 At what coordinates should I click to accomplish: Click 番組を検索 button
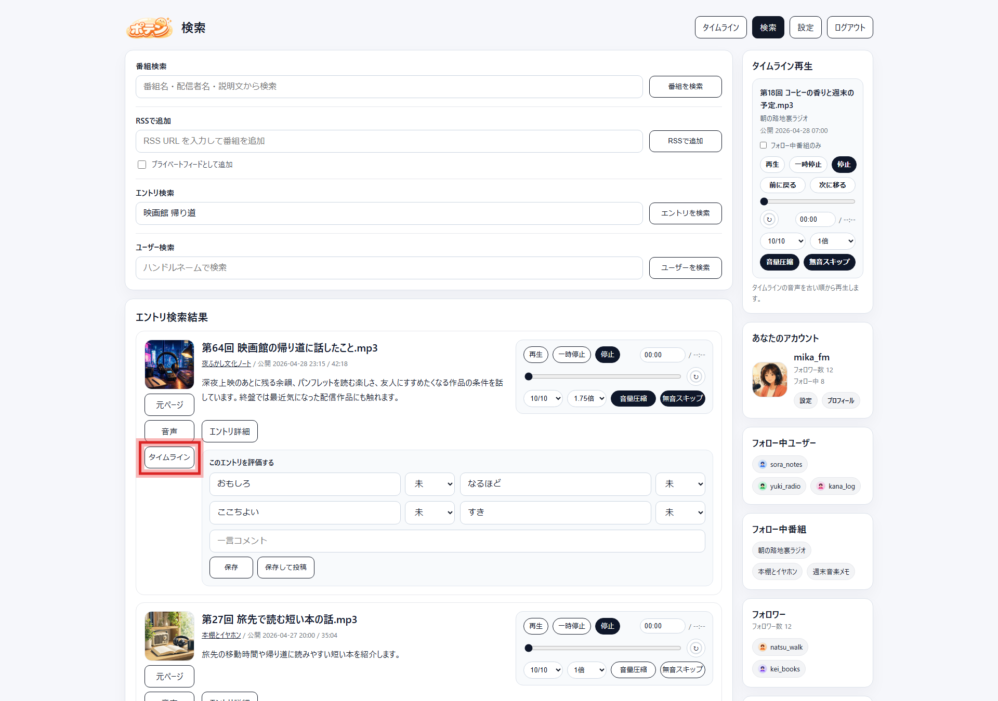pos(686,87)
